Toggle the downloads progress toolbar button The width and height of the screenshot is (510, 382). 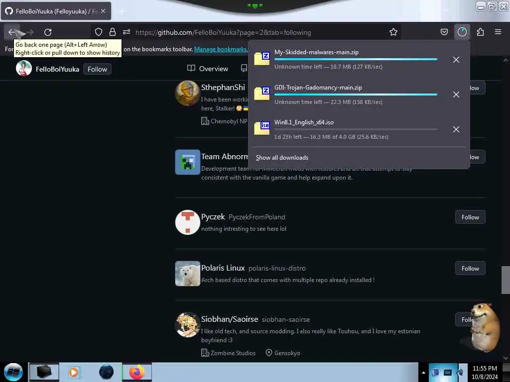tap(462, 32)
